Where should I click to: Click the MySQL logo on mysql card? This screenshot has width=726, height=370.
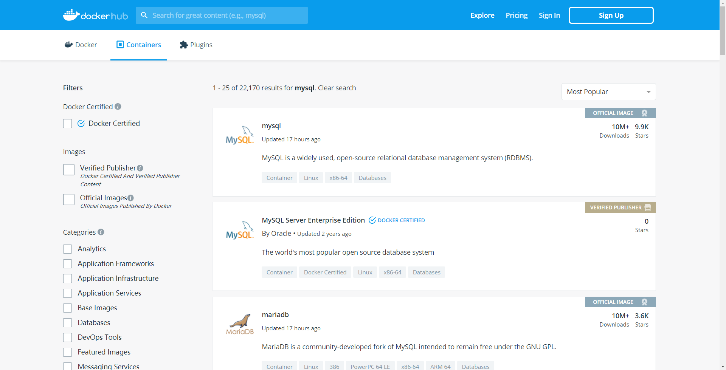click(x=240, y=135)
